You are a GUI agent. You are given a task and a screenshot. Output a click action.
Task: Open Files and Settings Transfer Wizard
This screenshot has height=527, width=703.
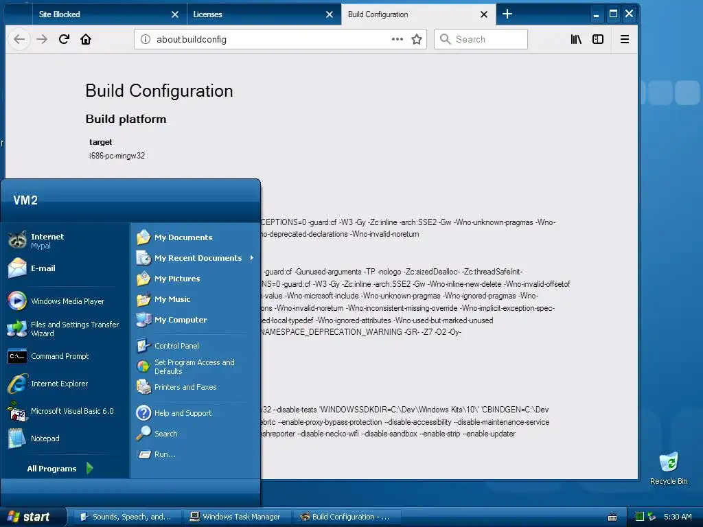coord(65,329)
